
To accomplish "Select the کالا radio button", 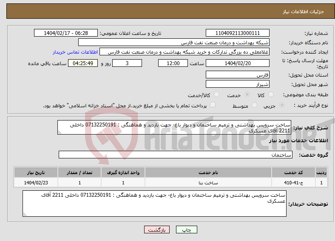I will click(271, 95).
